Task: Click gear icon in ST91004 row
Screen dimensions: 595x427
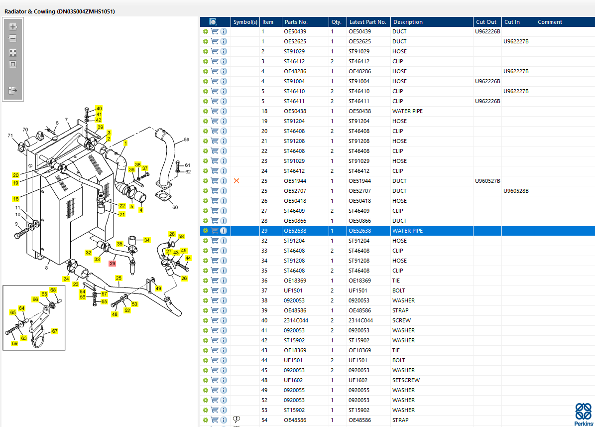Action: (x=205, y=81)
